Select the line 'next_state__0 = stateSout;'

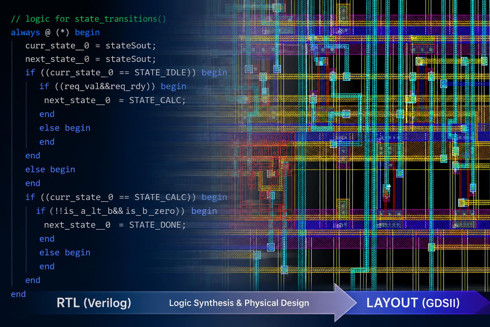pyautogui.click(x=91, y=59)
